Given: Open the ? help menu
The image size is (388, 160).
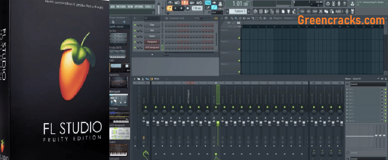Looking at the screenshot, I should [x=154, y=7].
